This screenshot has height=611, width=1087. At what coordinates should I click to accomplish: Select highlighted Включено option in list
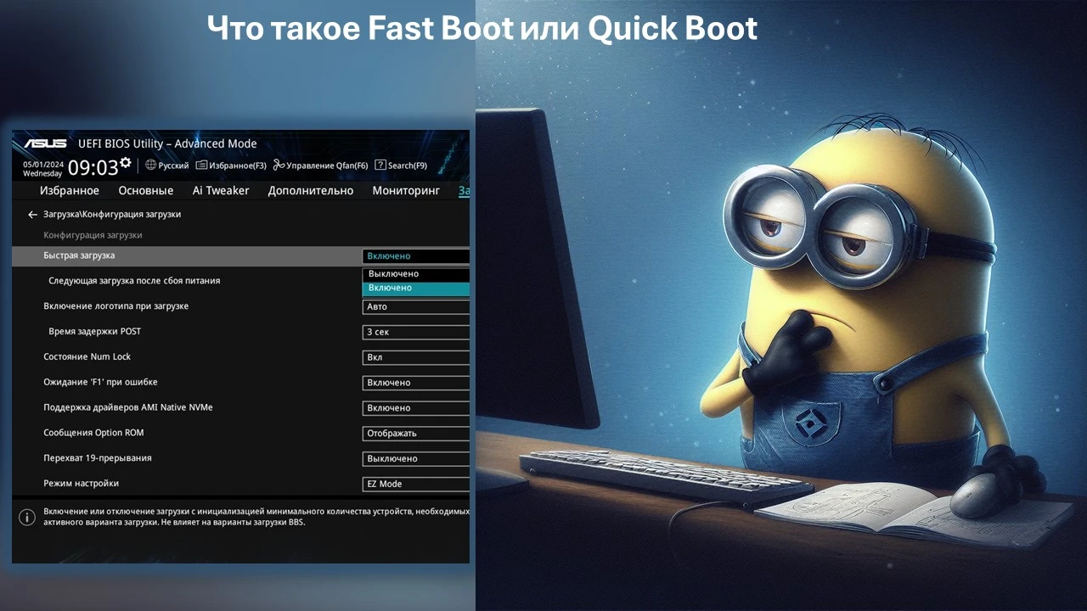[415, 289]
